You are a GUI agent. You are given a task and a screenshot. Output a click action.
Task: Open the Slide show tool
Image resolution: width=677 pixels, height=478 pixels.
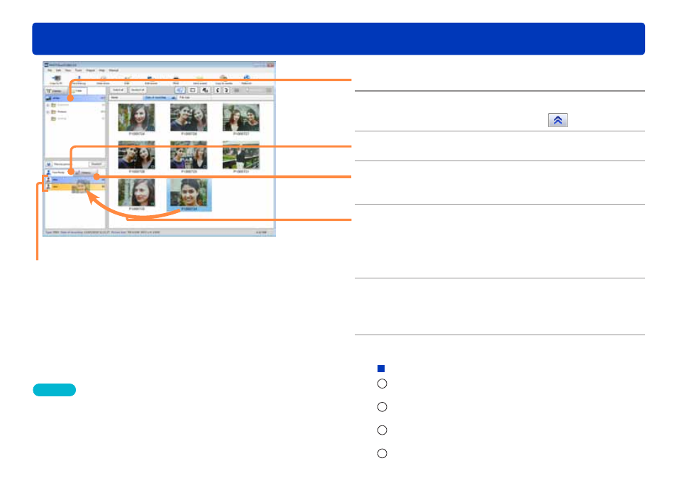103,80
